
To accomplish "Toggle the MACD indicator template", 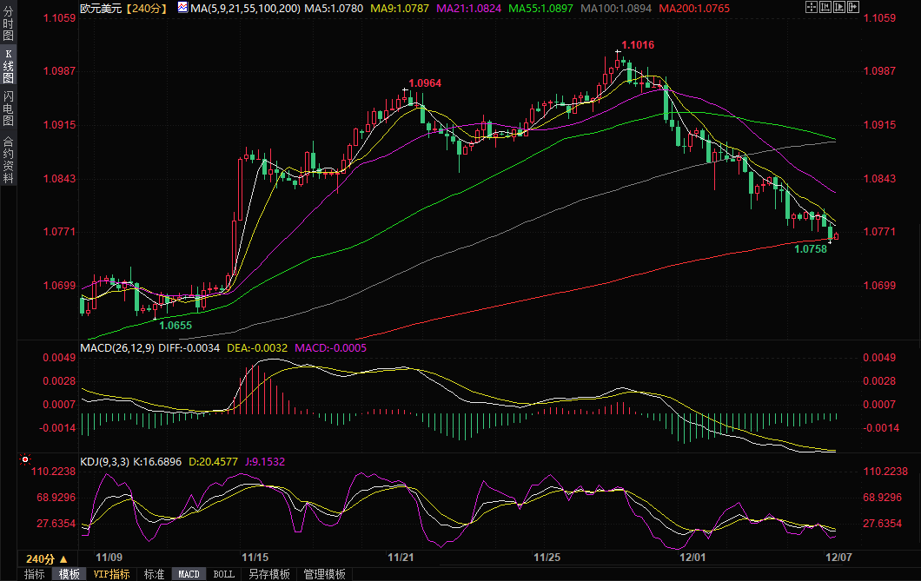I will pos(189,574).
